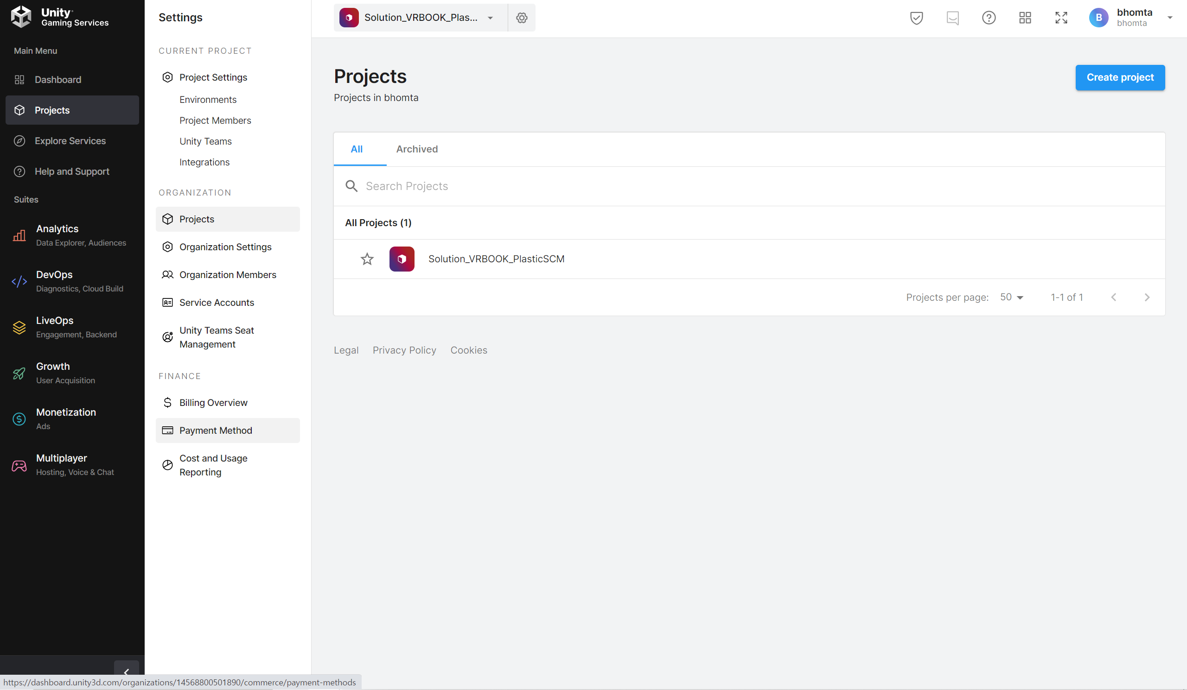Open the Solution_VRBOOK_PlasticSCM project row

(x=496, y=259)
